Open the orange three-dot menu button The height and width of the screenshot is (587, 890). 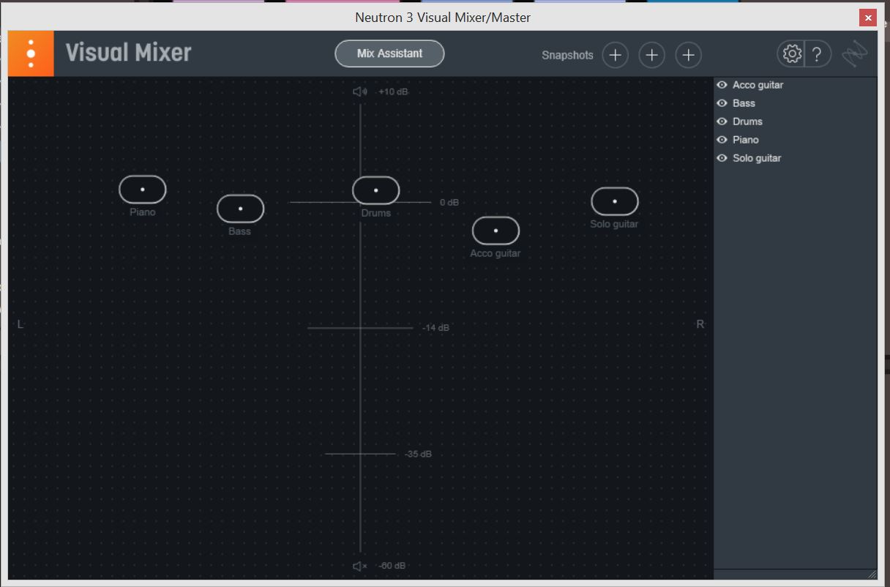[31, 53]
